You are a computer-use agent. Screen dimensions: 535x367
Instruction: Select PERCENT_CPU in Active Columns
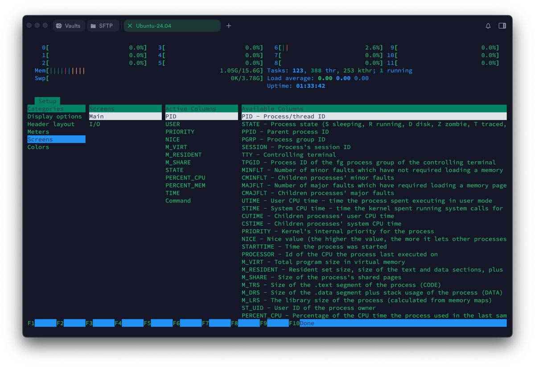point(202,178)
